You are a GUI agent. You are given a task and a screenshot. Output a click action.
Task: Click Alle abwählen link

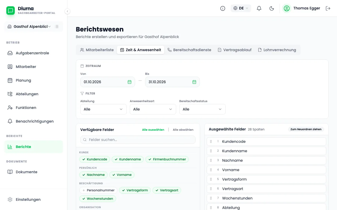183,130
